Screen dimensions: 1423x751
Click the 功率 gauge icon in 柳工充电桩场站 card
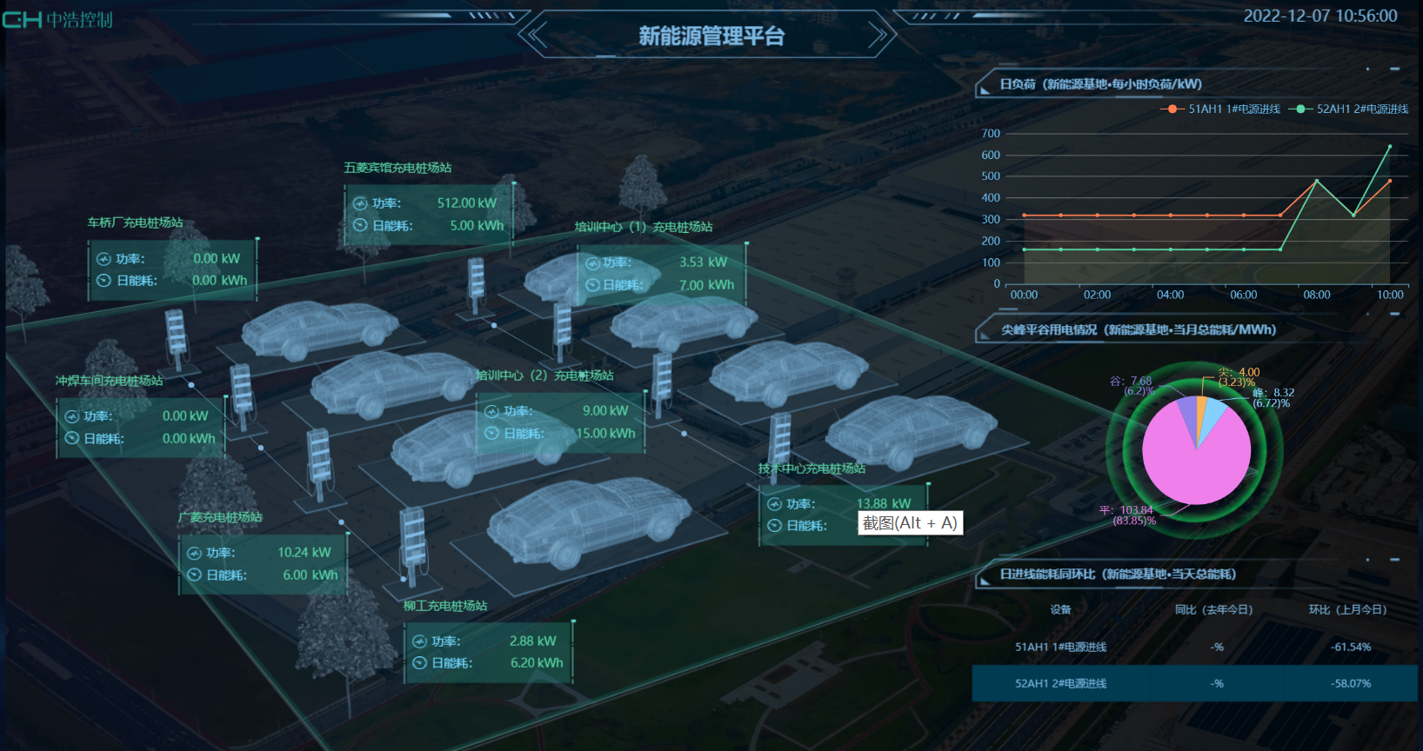[419, 641]
